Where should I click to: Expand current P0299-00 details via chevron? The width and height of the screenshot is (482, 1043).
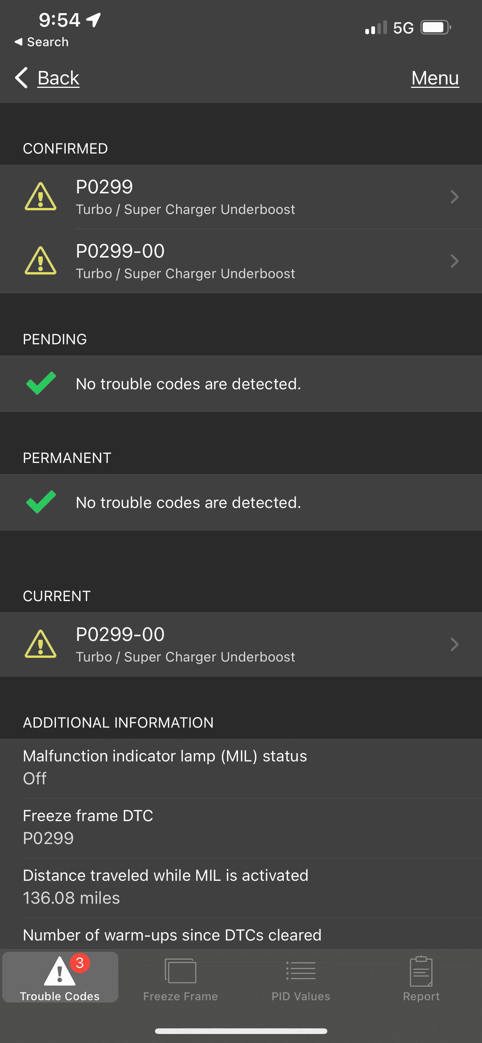click(455, 644)
